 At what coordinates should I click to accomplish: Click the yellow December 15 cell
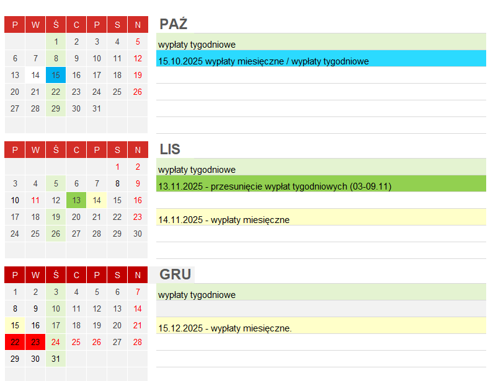(x=15, y=325)
